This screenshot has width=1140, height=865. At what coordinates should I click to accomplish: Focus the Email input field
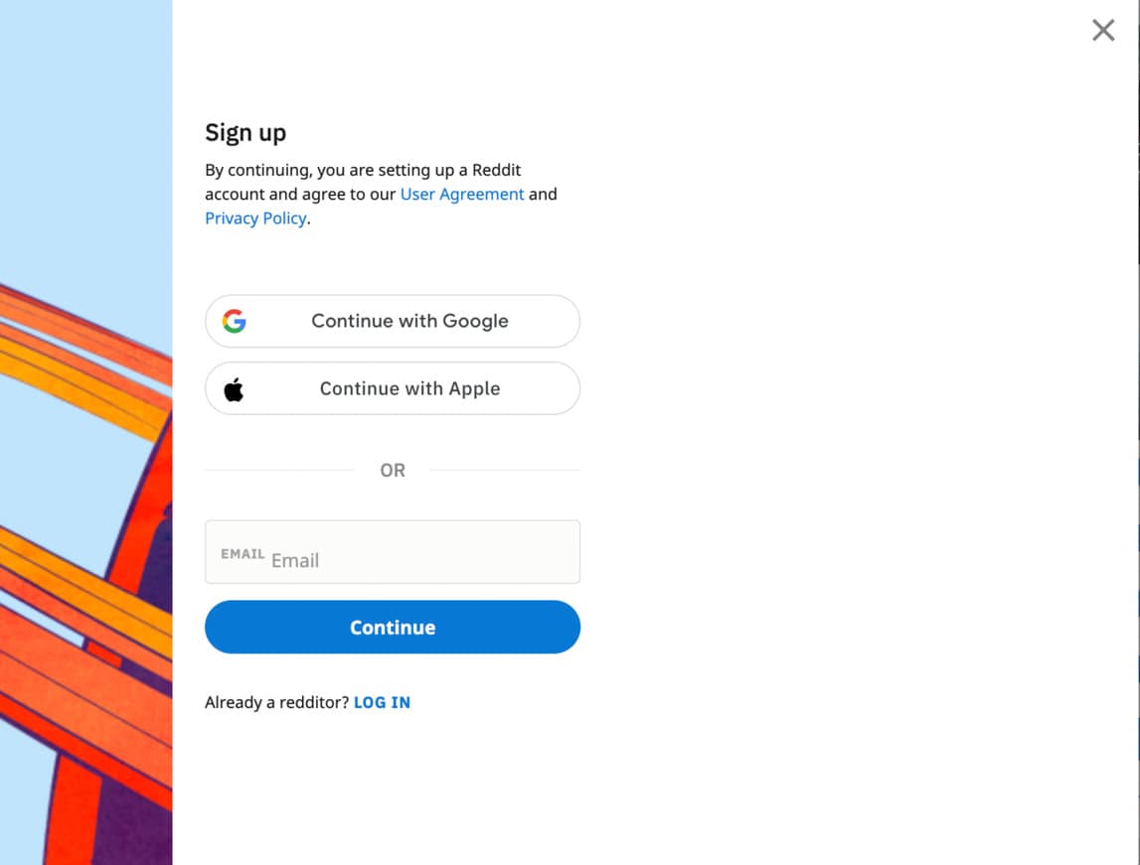393,552
